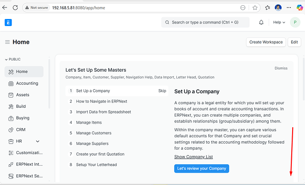Screen dimensions: 305x185
Task: Click the sidebar vertical scrollbar
Action: 49,83
